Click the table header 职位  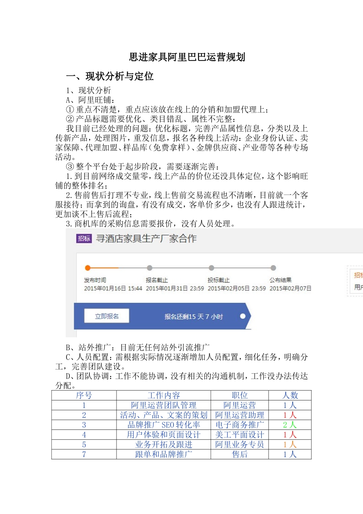pyautogui.click(x=240, y=395)
